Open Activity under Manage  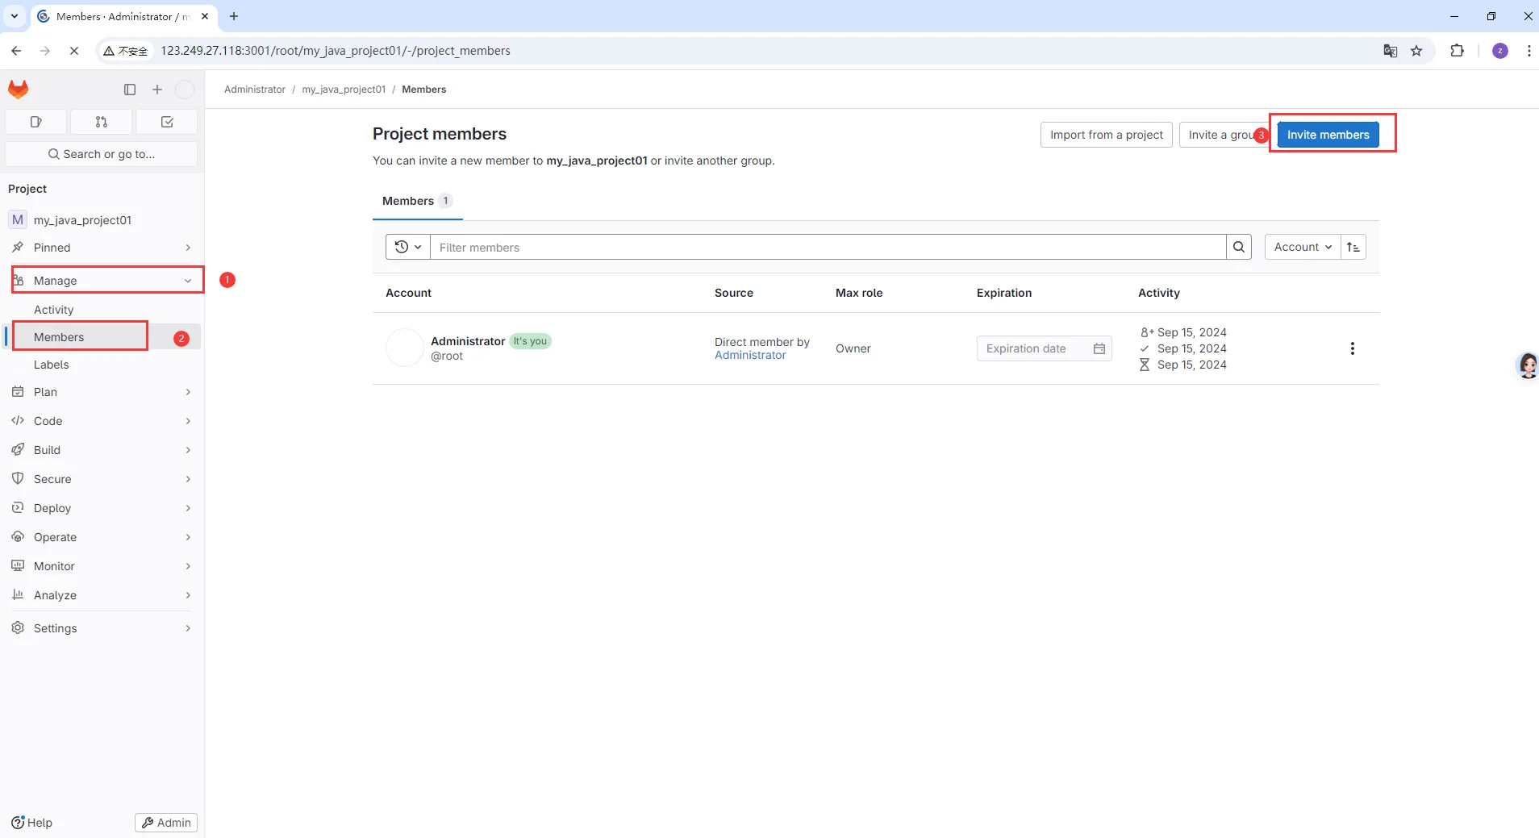pyautogui.click(x=53, y=310)
